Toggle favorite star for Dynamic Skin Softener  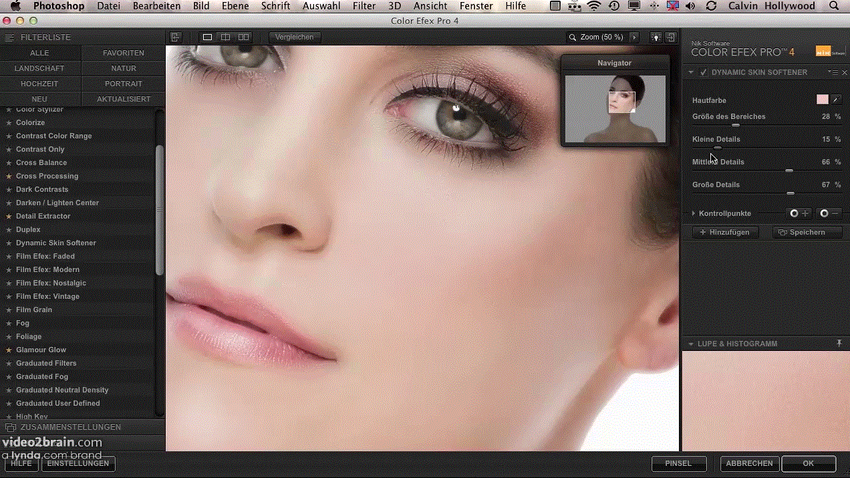(x=9, y=243)
